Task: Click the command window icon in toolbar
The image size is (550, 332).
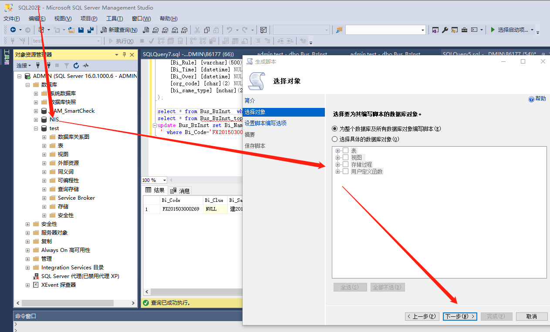Action: (x=475, y=30)
